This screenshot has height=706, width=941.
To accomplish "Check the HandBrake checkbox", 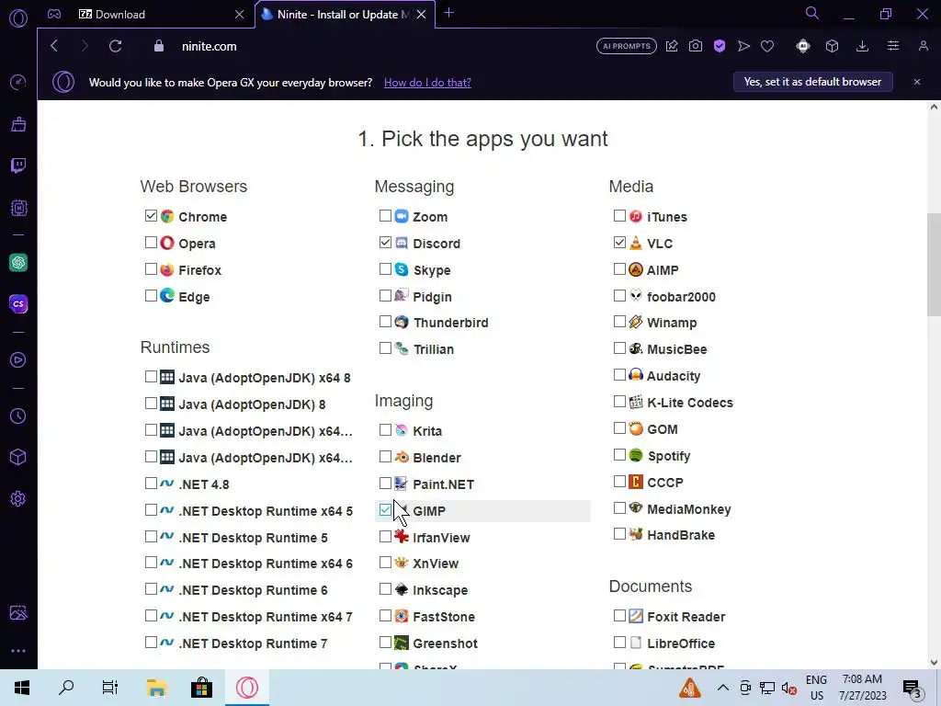I will [x=620, y=534].
